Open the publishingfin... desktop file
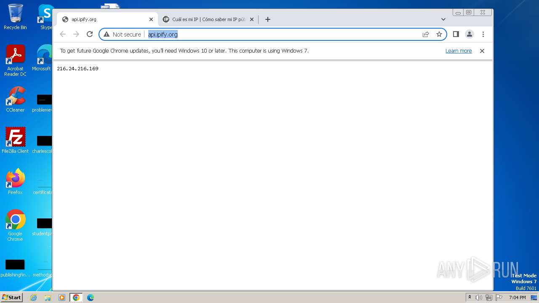 pos(15,268)
